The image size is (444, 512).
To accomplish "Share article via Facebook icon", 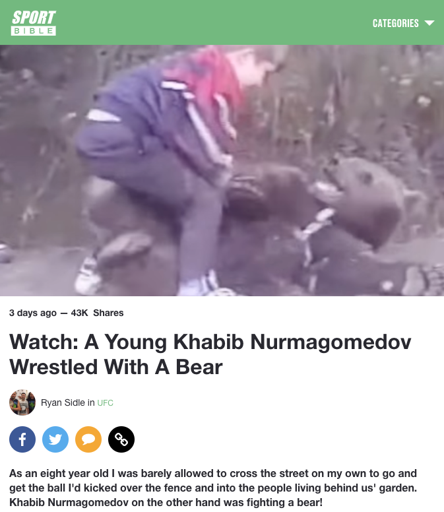I will point(22,439).
